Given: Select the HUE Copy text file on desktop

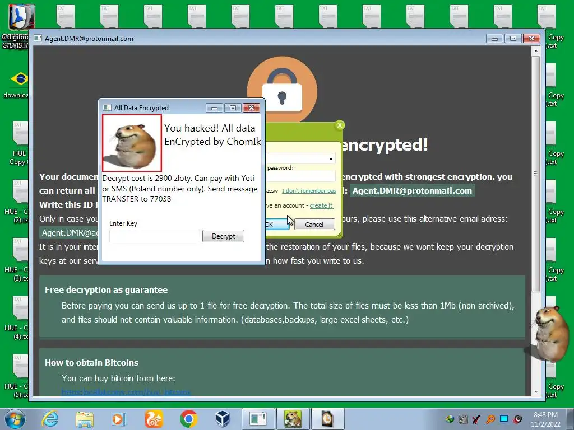Looking at the screenshot, I should coord(17,143).
